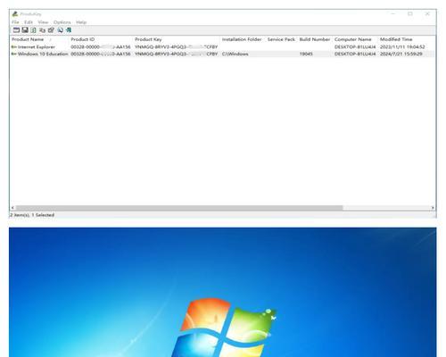Open the View menu
Viewport: 446px width, 357px height.
[x=43, y=22]
